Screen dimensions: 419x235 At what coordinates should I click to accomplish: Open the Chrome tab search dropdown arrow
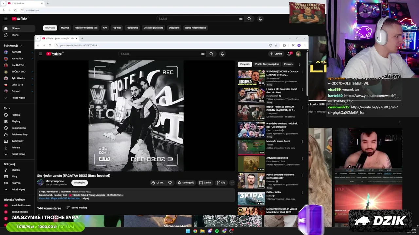pyautogui.click(x=38, y=39)
